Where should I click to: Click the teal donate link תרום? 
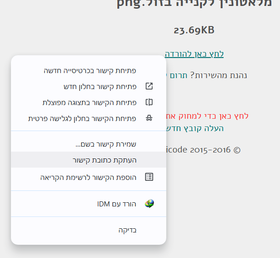pos(177,75)
